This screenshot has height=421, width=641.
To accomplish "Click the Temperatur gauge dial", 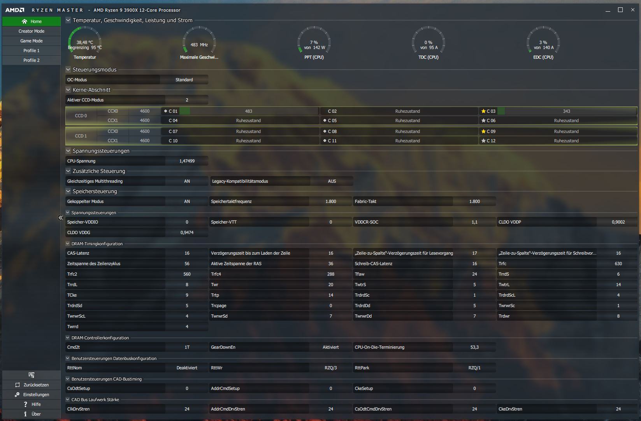I will (x=85, y=40).
